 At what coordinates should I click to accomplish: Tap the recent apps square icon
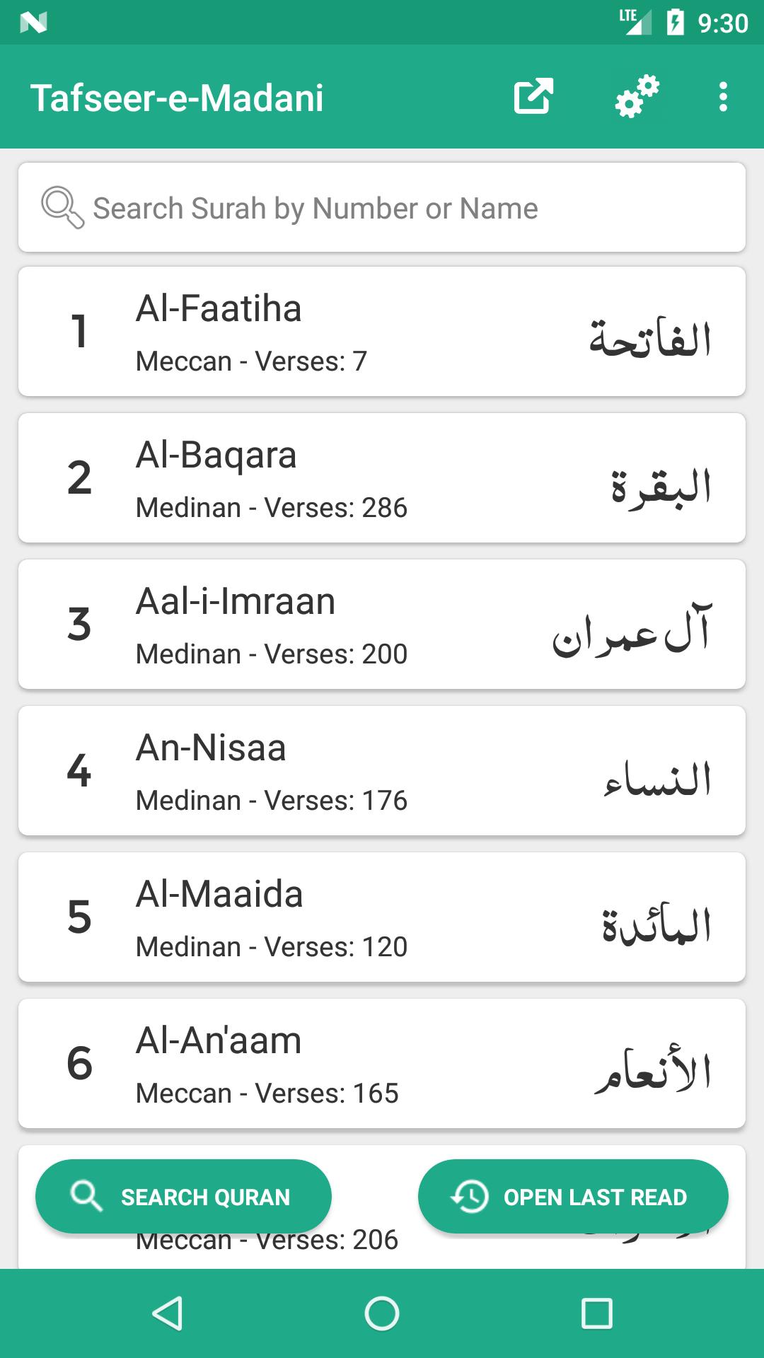(596, 1313)
